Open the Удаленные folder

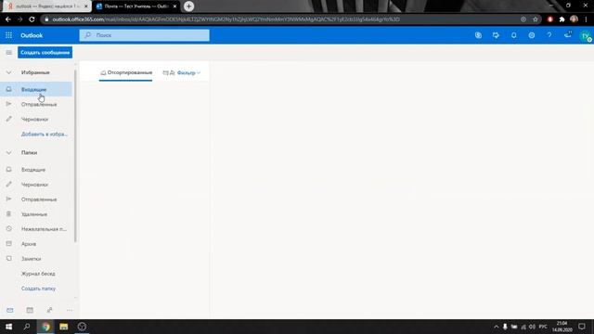point(36,214)
